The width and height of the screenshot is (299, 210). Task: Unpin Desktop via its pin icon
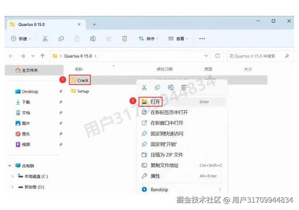tap(61, 91)
